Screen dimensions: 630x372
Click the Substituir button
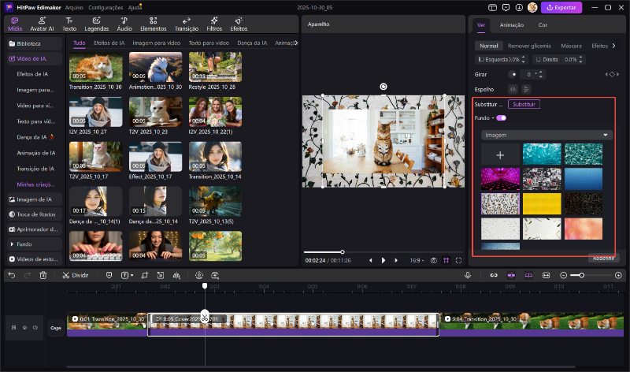point(524,104)
